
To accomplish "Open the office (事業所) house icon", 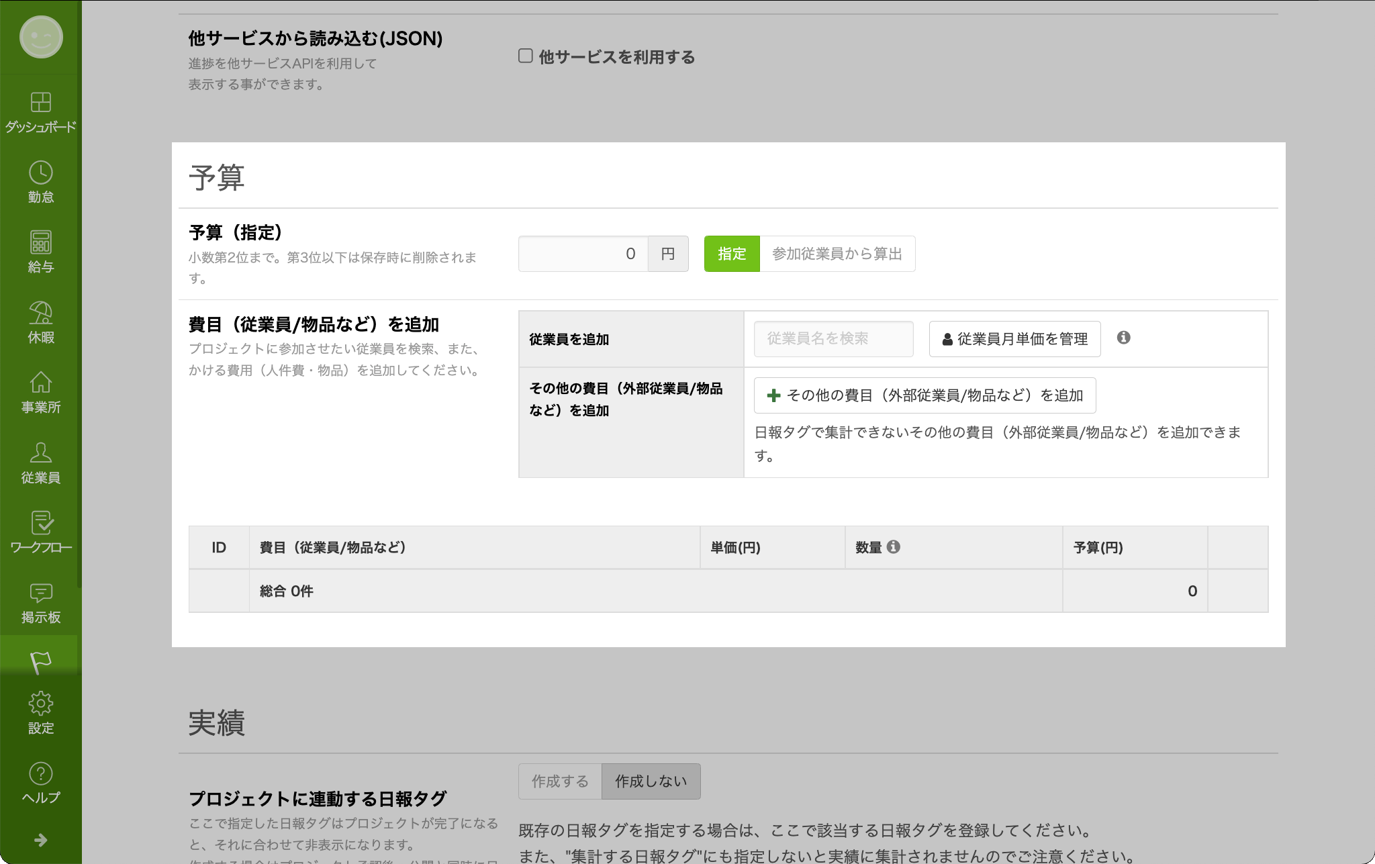I will coord(40,391).
